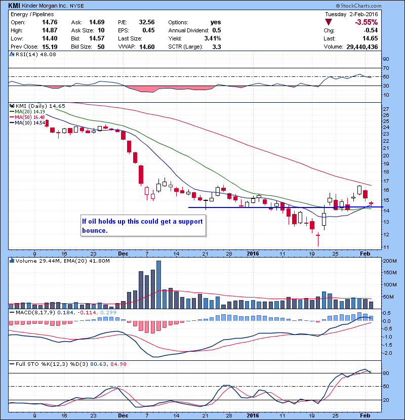Click the KMI (Daily) candlestick icon
405x420 pixels.
tap(12, 106)
